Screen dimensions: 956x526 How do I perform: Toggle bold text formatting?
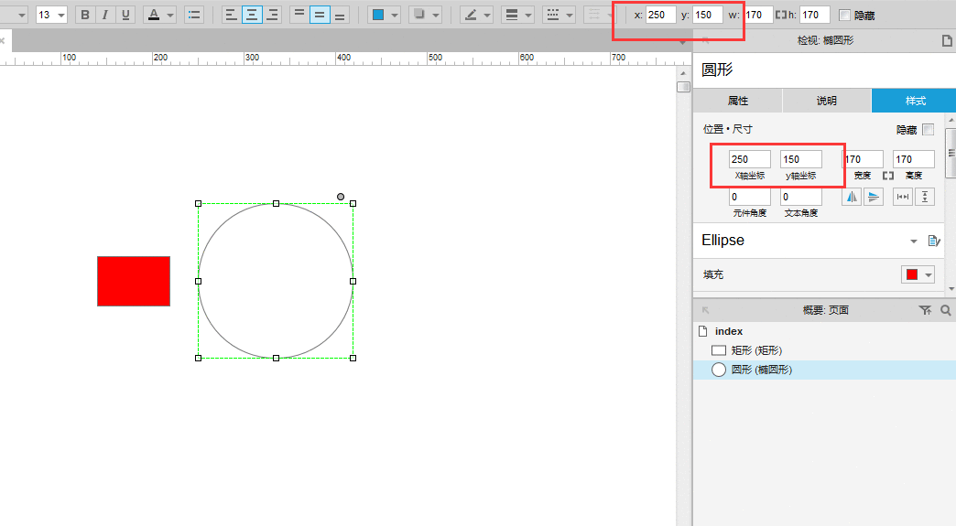[x=85, y=15]
